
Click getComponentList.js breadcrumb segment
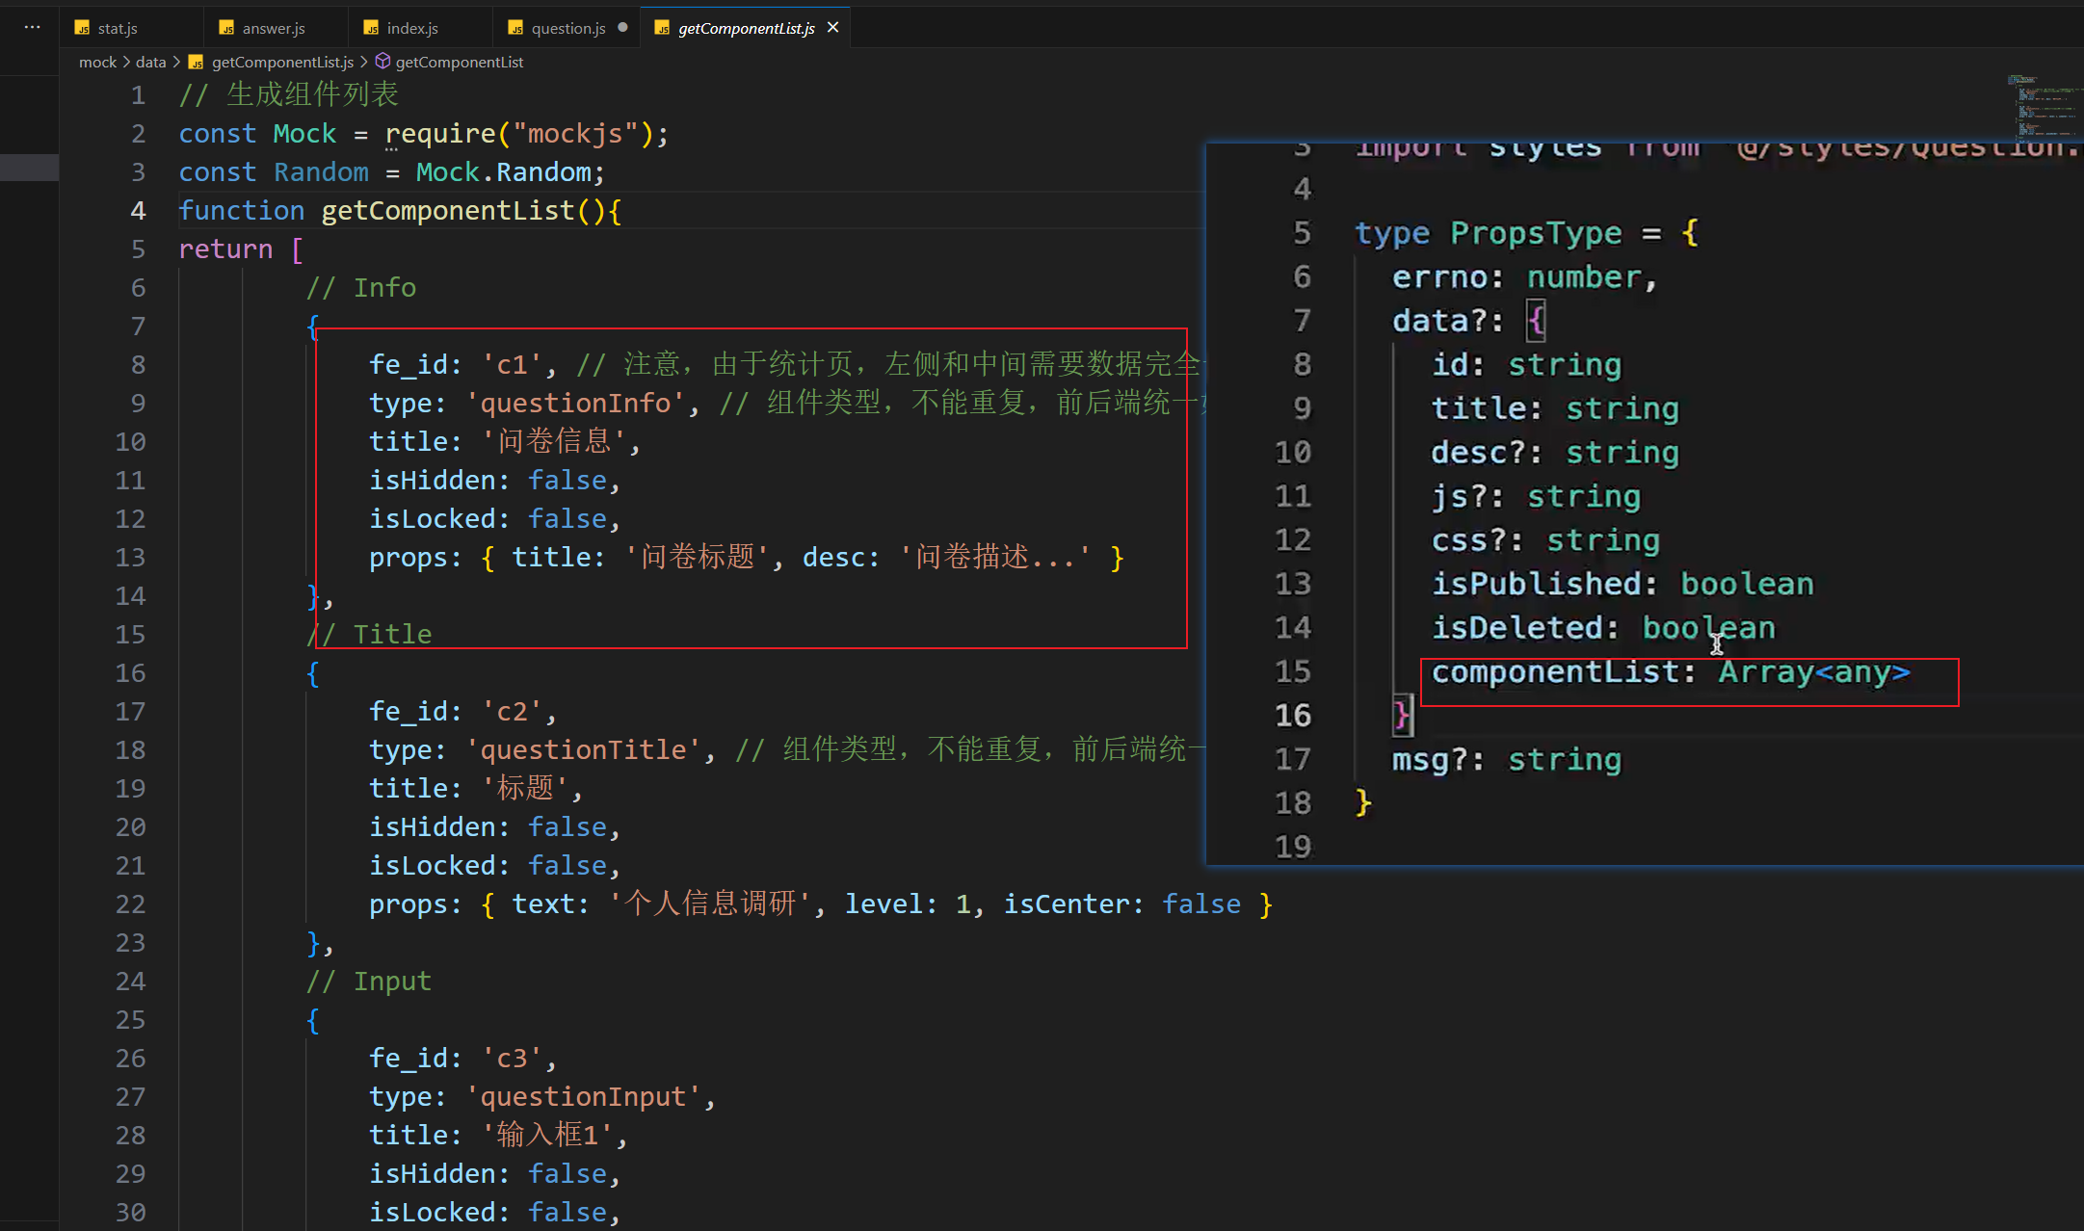coord(282,62)
